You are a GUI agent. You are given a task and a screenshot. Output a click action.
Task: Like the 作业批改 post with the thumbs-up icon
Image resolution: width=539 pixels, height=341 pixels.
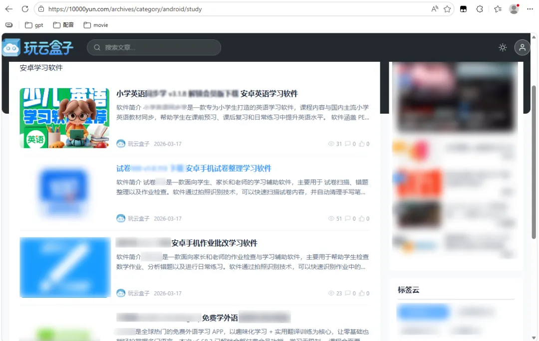point(362,293)
